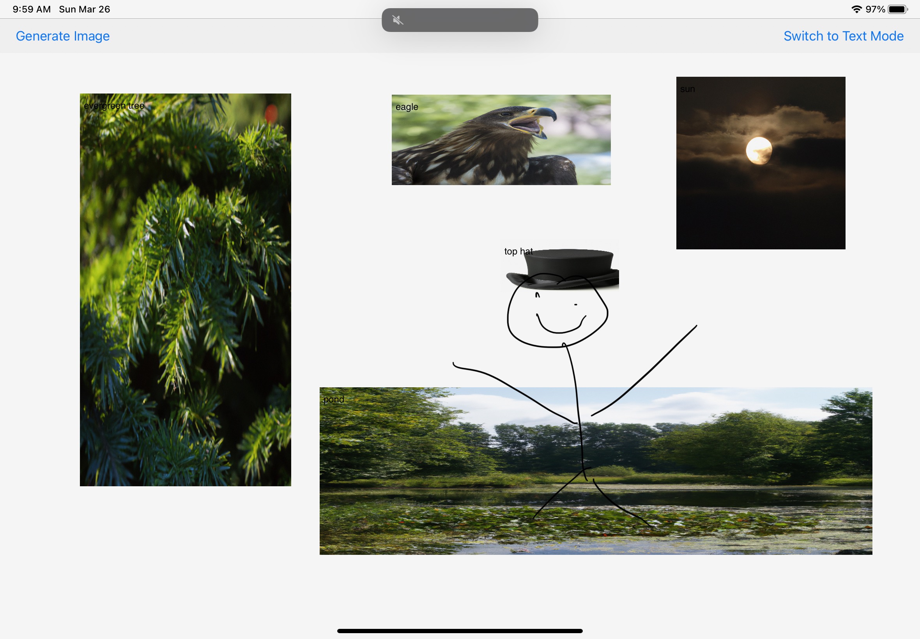Tap the battery indicator icon
This screenshot has width=920, height=639.
tap(897, 9)
